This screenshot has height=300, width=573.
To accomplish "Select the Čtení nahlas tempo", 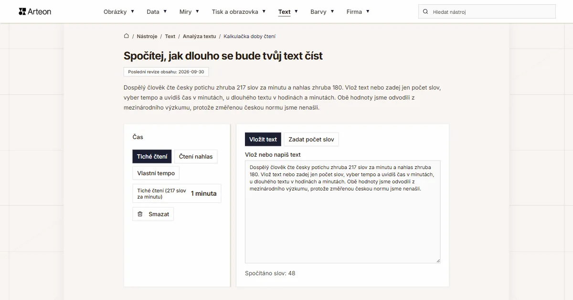I will [196, 157].
